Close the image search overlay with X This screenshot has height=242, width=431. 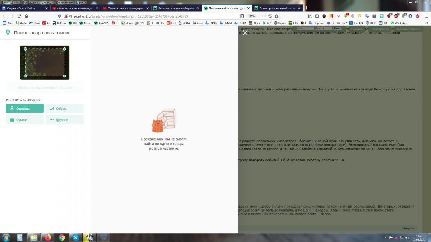point(245,33)
